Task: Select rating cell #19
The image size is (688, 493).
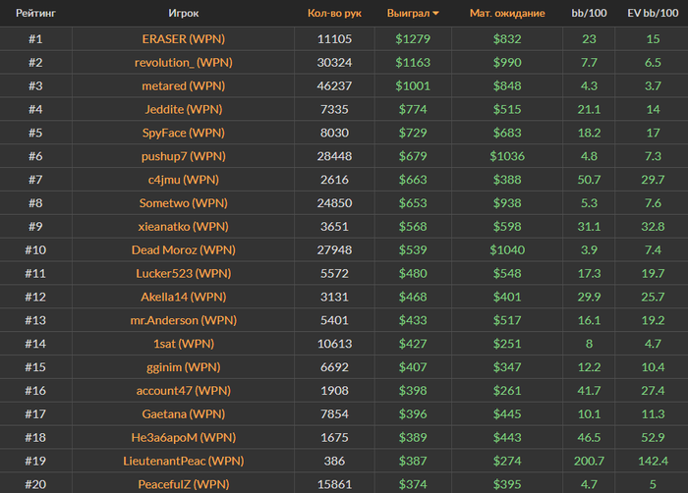Action: coord(35,461)
